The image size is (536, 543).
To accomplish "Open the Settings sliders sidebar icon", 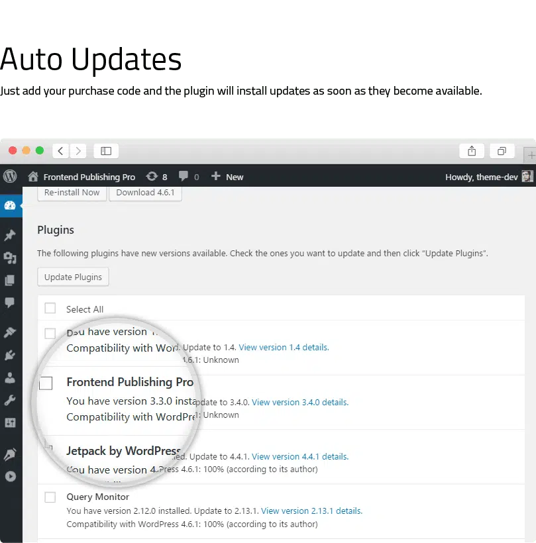I will click(10, 422).
